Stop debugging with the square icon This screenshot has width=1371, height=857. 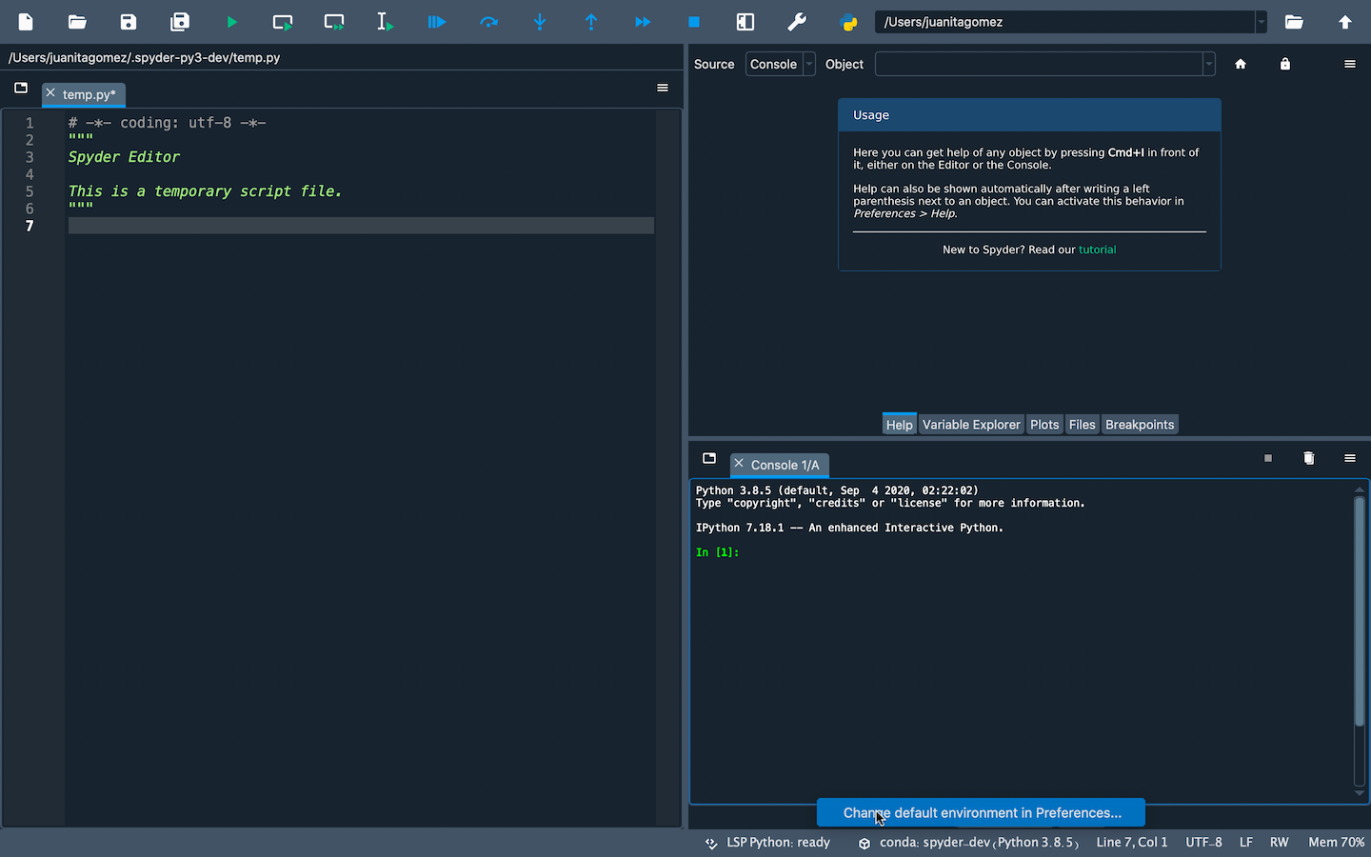coord(694,22)
